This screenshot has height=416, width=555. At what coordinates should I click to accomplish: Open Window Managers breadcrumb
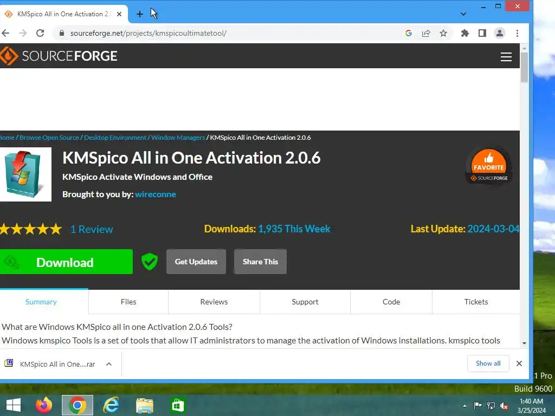tap(178, 138)
